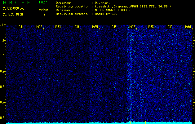Image resolution: width=195 pixels, height=124 pixels.
Task: Click the 1935 time marker
Action: pos(95,27)
